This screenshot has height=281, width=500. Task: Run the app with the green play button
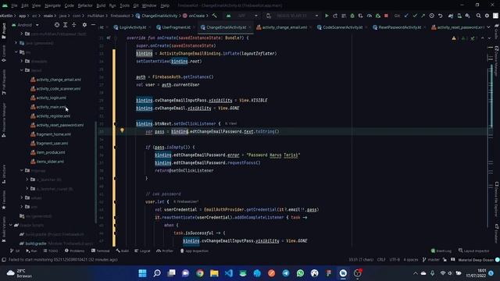click(327, 16)
